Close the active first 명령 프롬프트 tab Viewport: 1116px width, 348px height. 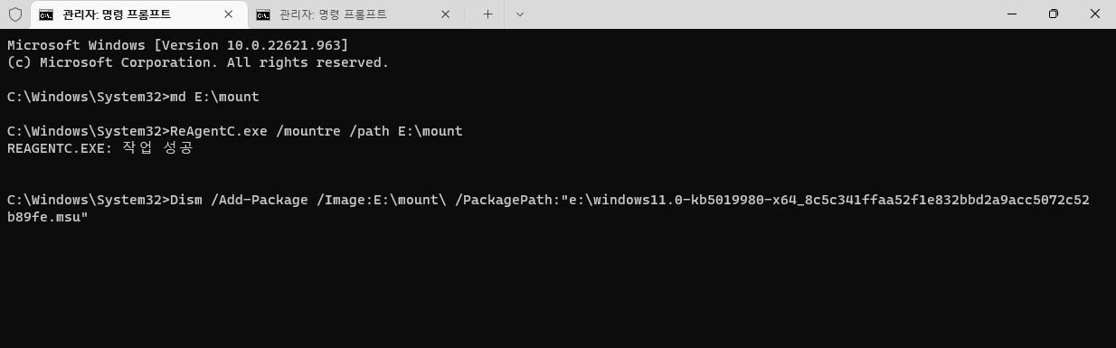(229, 14)
